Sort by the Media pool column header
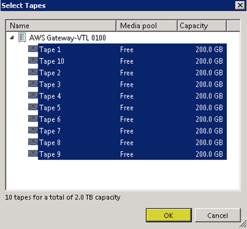Screen dimensions: 247x229 click(x=147, y=26)
